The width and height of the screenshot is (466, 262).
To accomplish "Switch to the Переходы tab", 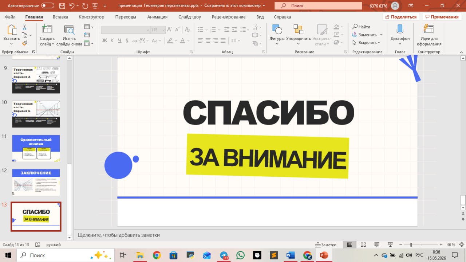I will pyautogui.click(x=126, y=17).
